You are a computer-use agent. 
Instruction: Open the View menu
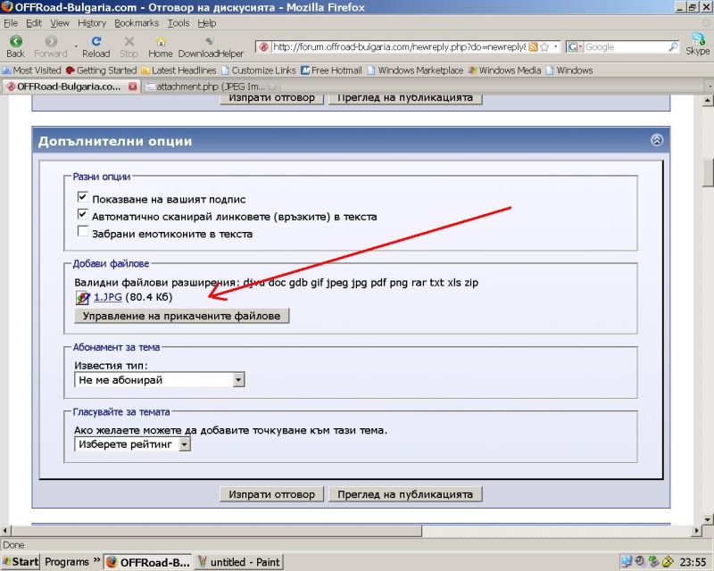coord(60,23)
